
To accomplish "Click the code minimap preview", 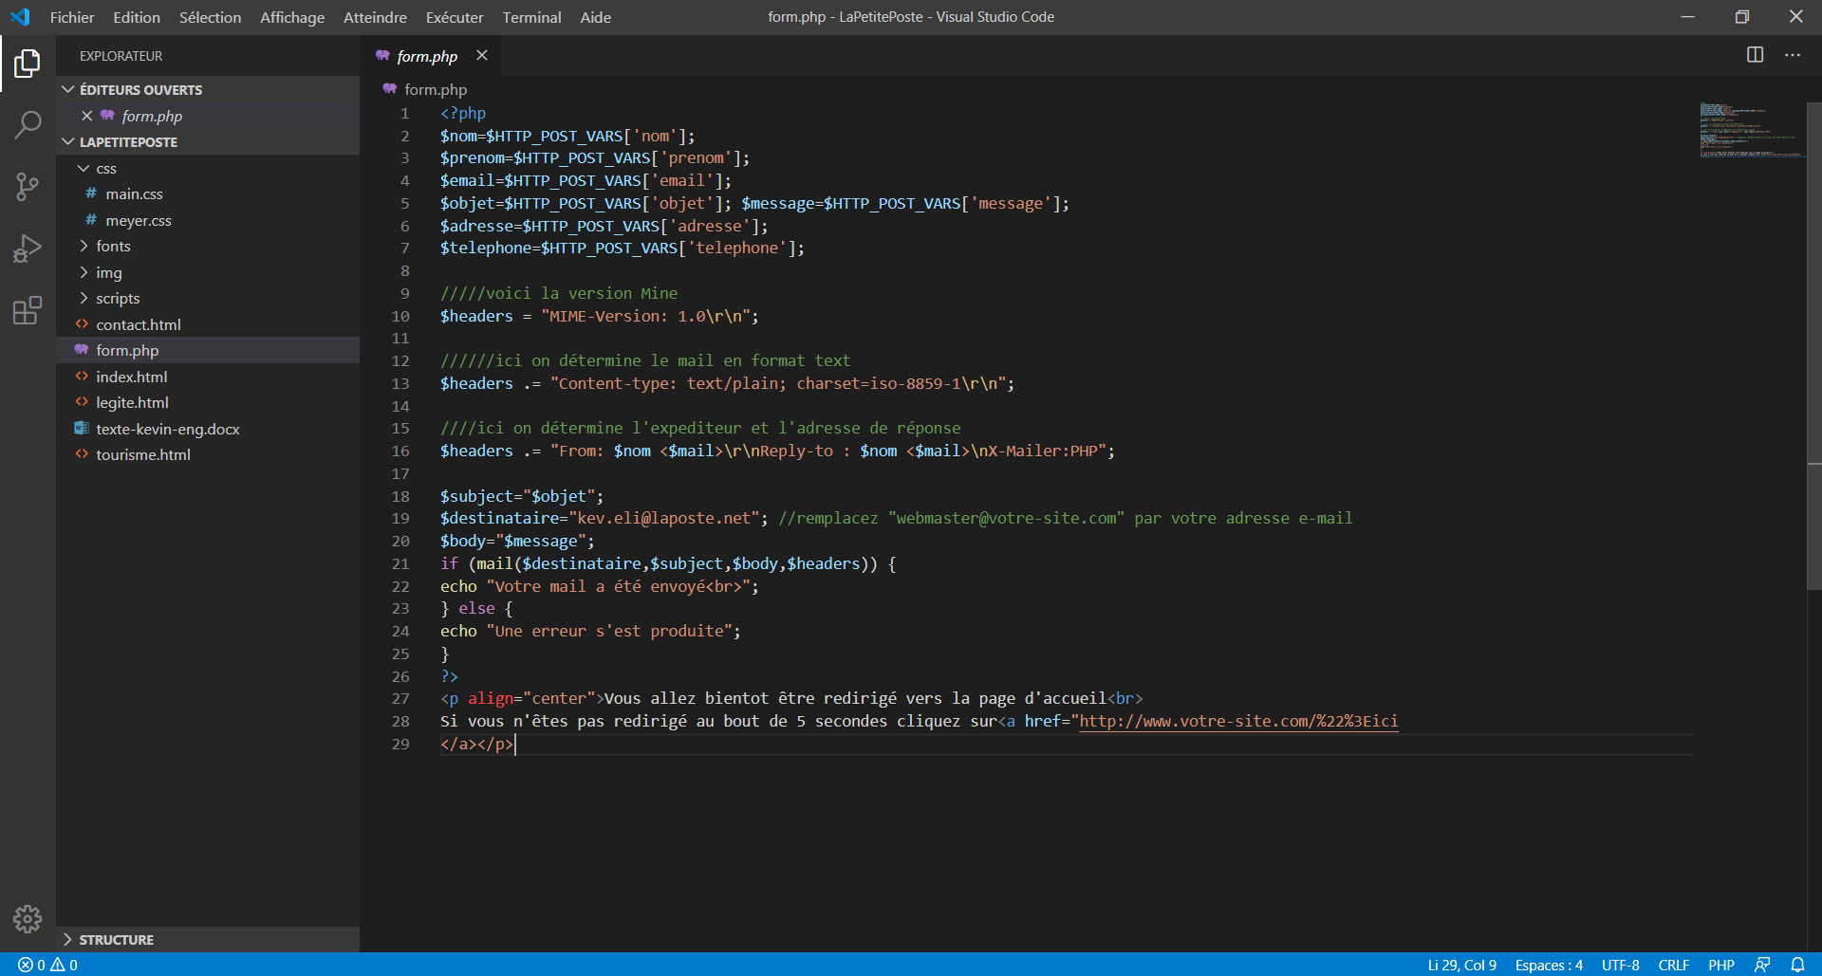I will pyautogui.click(x=1749, y=128).
